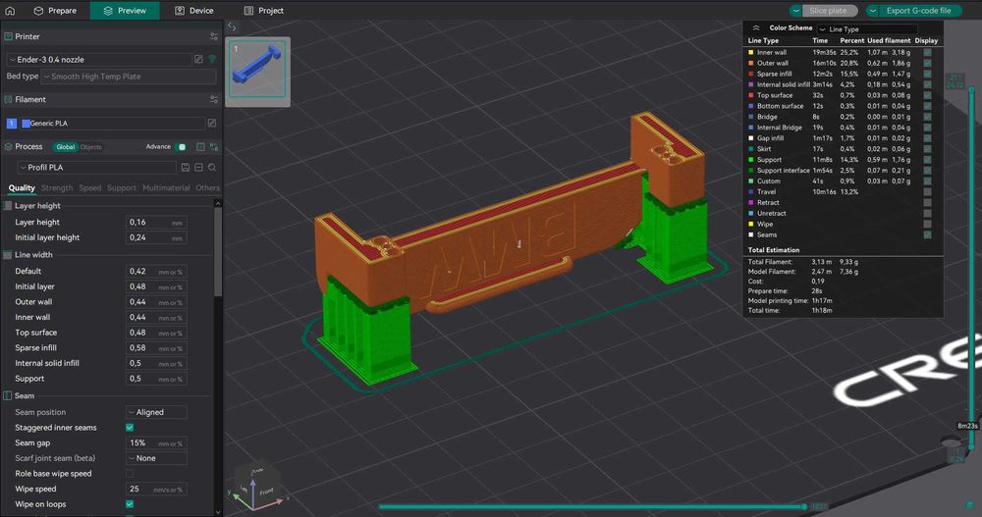Viewport: 982px width, 517px height.
Task: Click the scroll down arrow in settings panel
Action: [218, 511]
